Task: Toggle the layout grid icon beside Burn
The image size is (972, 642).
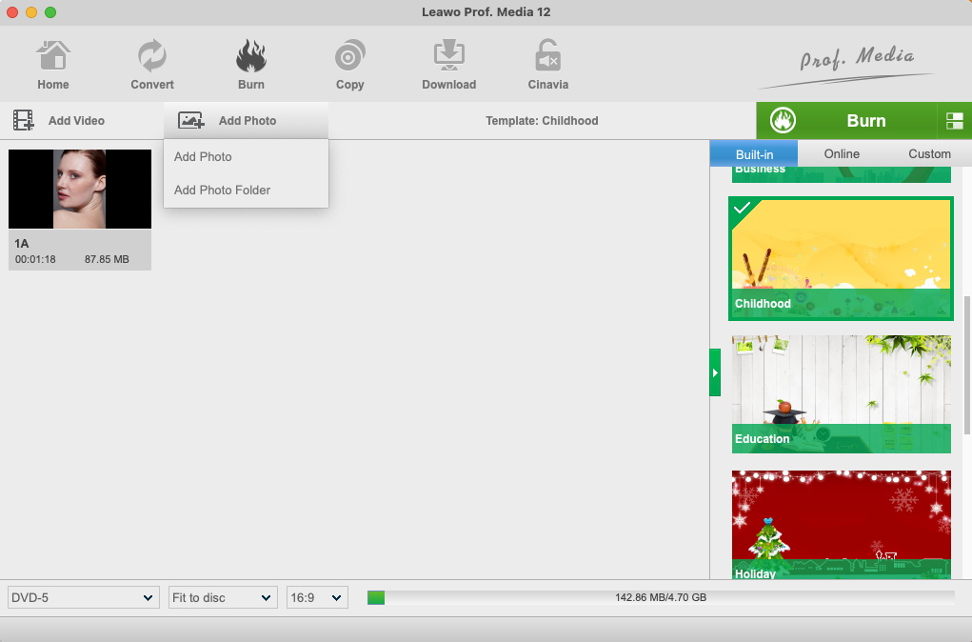Action: [x=955, y=121]
